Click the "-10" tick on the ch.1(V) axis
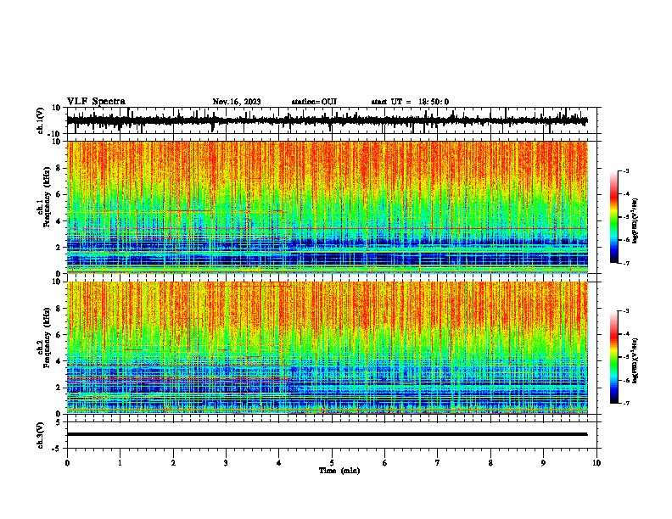The image size is (672, 519). [x=55, y=134]
